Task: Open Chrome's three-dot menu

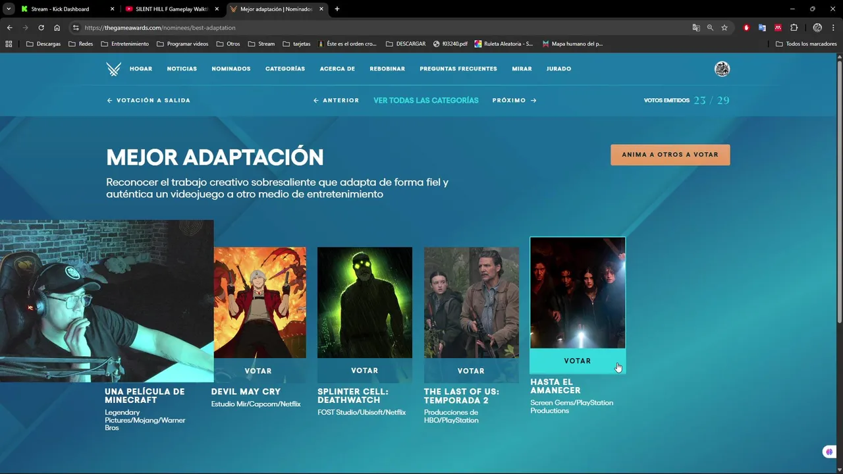Action: tap(833, 28)
